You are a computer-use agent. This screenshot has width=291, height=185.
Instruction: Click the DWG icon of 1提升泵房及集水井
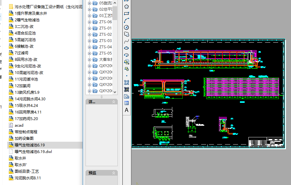[x=11, y=13]
